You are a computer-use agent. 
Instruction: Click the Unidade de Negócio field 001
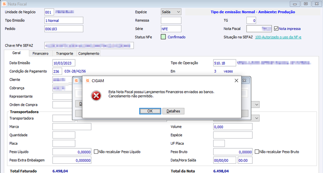(x=49, y=12)
